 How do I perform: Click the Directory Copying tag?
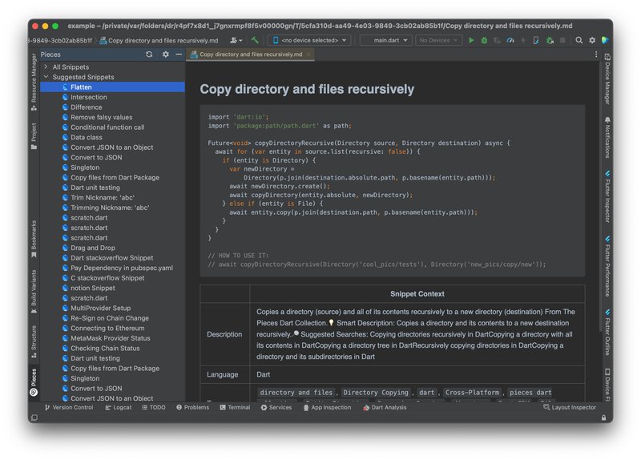(376, 393)
